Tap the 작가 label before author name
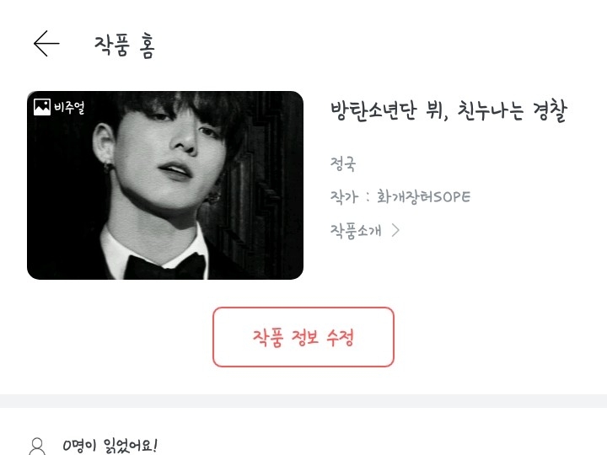 pyautogui.click(x=344, y=197)
